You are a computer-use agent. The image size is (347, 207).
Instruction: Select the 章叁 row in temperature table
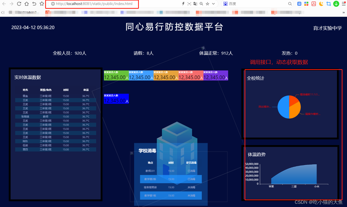pyautogui.click(x=55, y=96)
